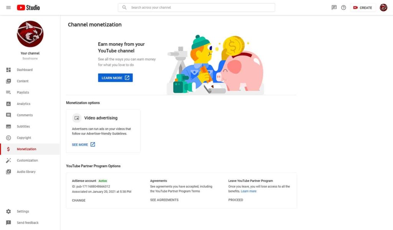
Task: Select Subtitles in the sidebar
Action: [x=23, y=127]
